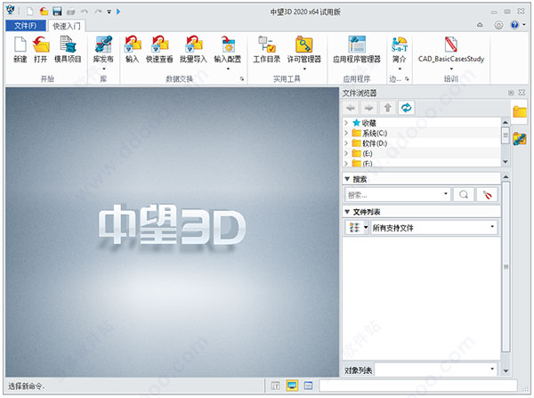Open the 文件(F) menu

[26, 26]
